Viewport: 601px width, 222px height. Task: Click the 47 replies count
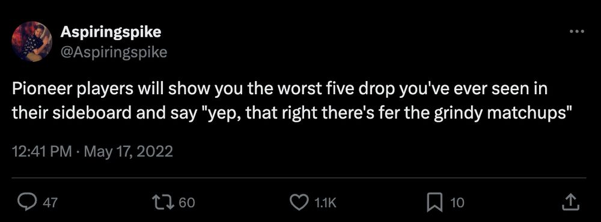[50, 203]
